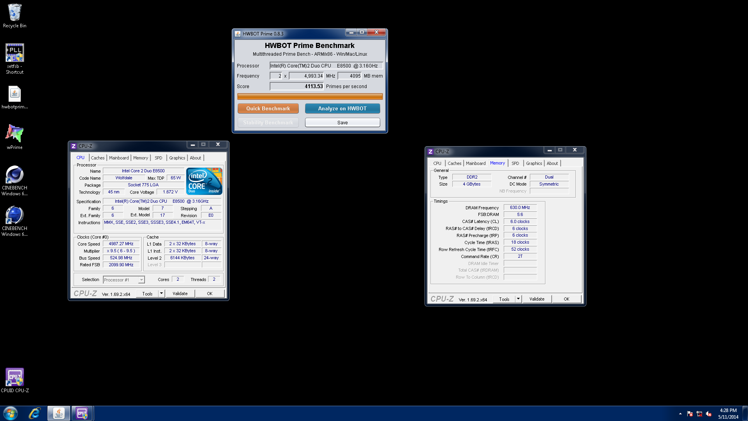This screenshot has height=421, width=748.
Task: Open the wPrime desktop icon
Action: point(15,137)
